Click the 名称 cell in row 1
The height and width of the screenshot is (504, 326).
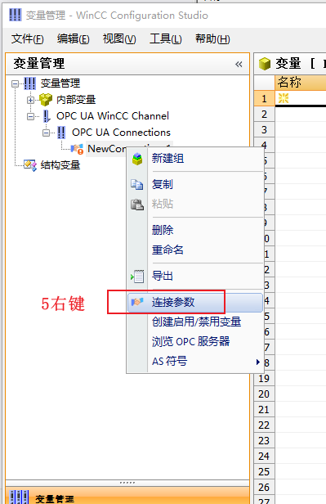click(x=301, y=98)
